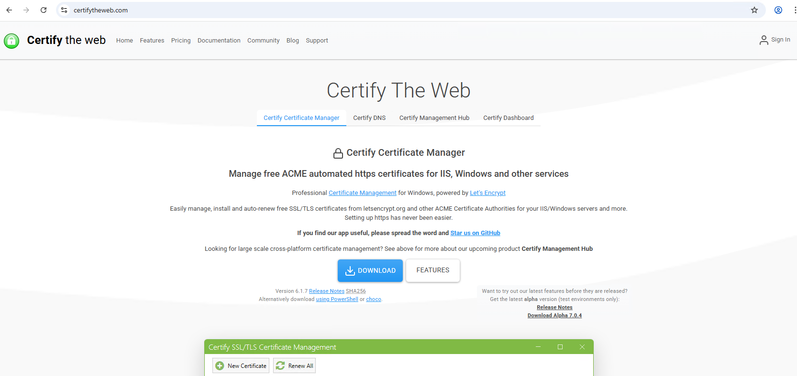Click the browser forward arrow
Image resolution: width=797 pixels, height=376 pixels.
point(26,10)
